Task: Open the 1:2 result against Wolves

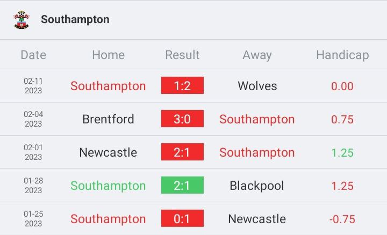Action: 182,86
